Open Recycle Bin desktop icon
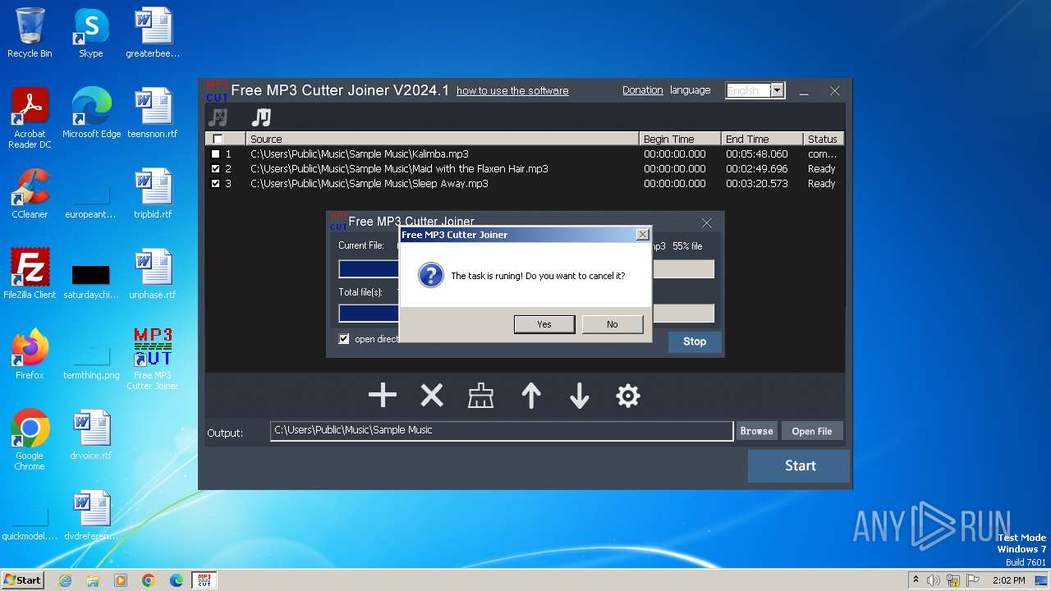The height and width of the screenshot is (591, 1051). [x=30, y=33]
